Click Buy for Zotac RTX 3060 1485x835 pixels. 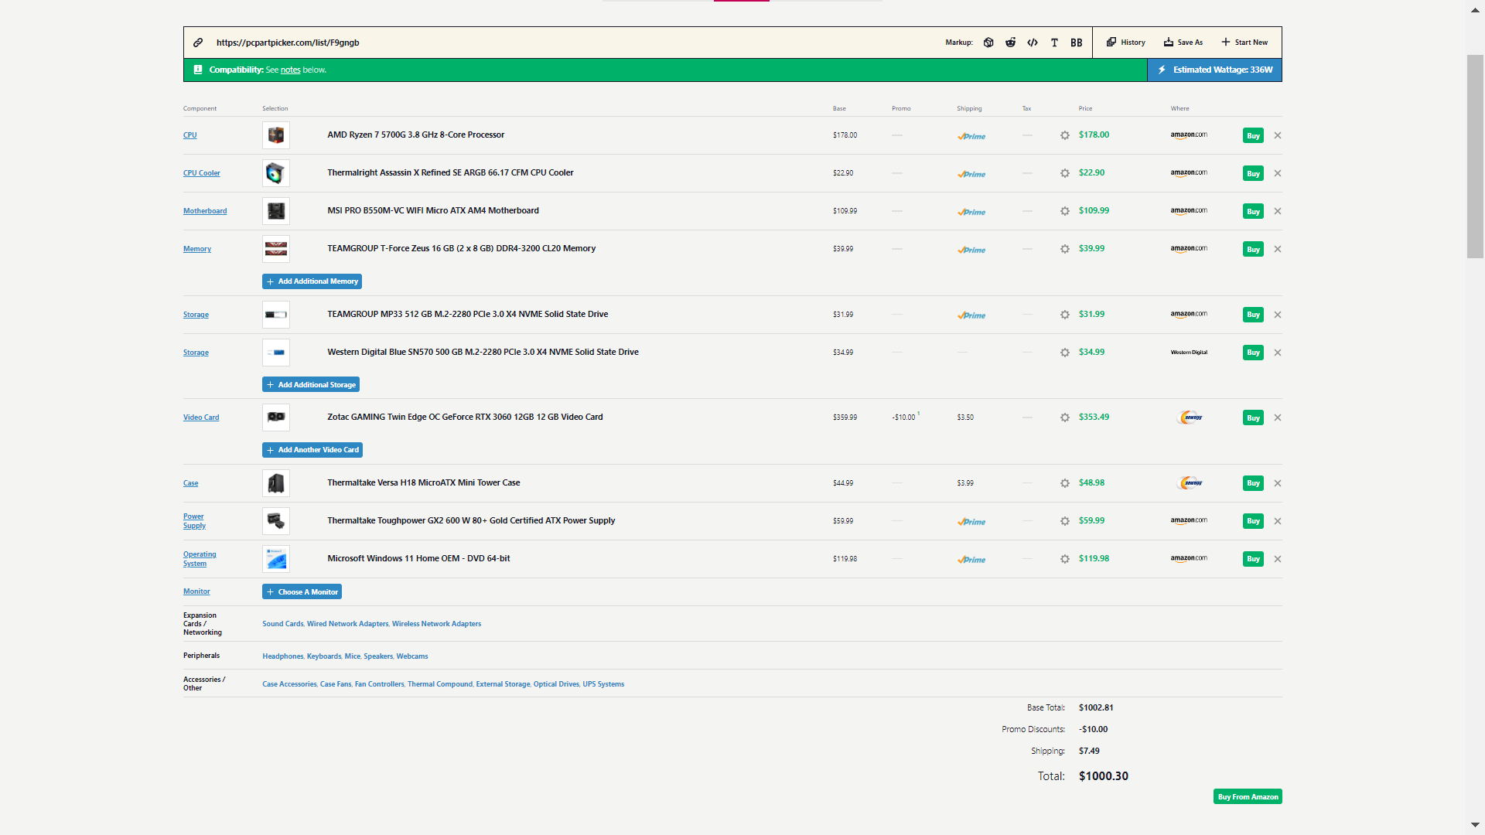tap(1252, 417)
